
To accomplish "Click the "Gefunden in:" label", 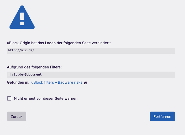I will pos(18,83).
